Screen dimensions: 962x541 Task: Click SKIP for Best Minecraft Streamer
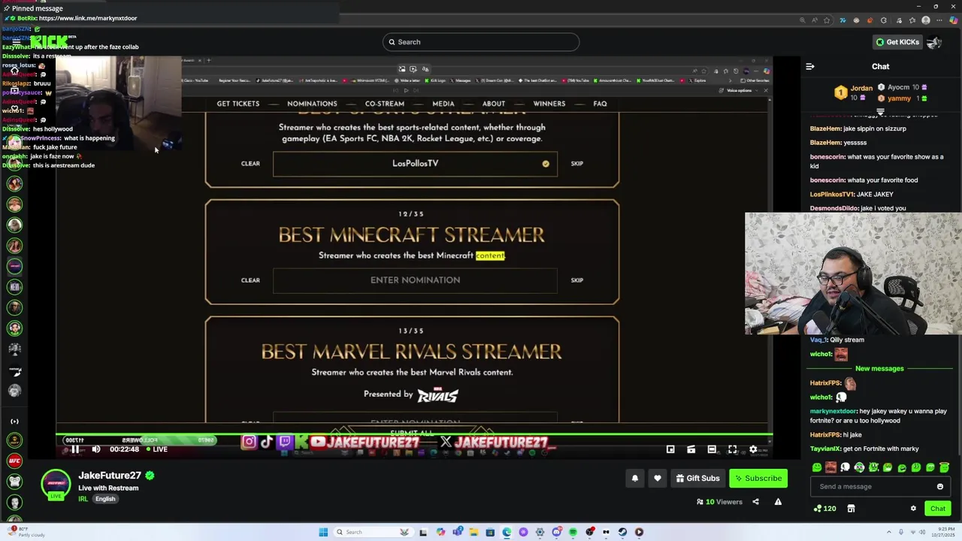(x=576, y=280)
